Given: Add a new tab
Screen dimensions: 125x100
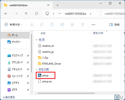Looking at the screenshot, I should click(x=57, y=5).
